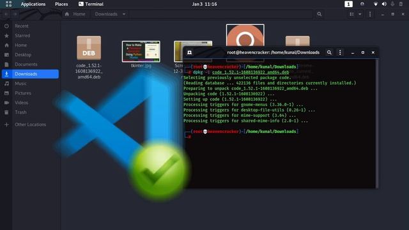The image size is (409, 230).
Task: Click the battery icon in top bar
Action: click(x=401, y=4)
